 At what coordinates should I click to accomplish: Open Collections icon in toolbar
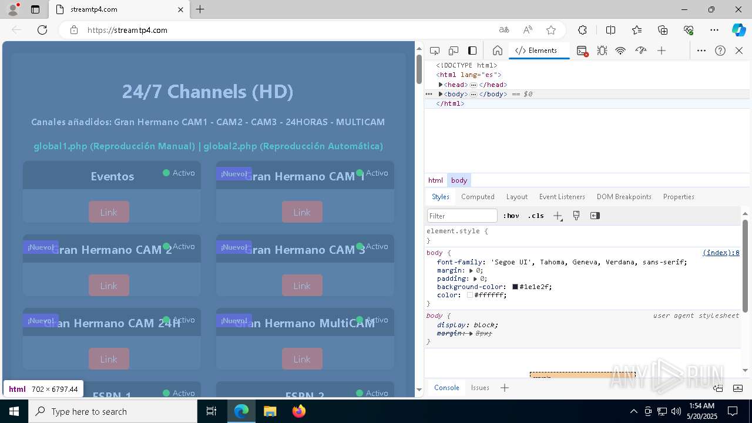coord(663,30)
